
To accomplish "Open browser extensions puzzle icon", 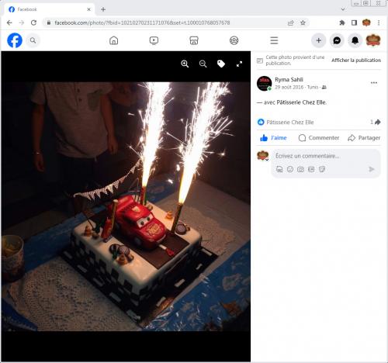I will tap(342, 22).
